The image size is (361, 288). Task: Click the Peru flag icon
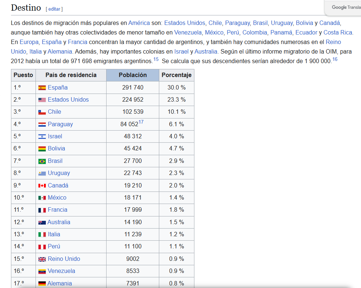(x=42, y=247)
